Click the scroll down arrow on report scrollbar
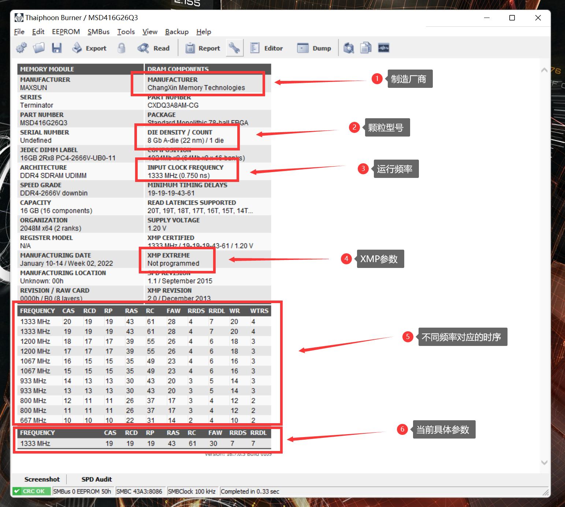 coord(544,463)
